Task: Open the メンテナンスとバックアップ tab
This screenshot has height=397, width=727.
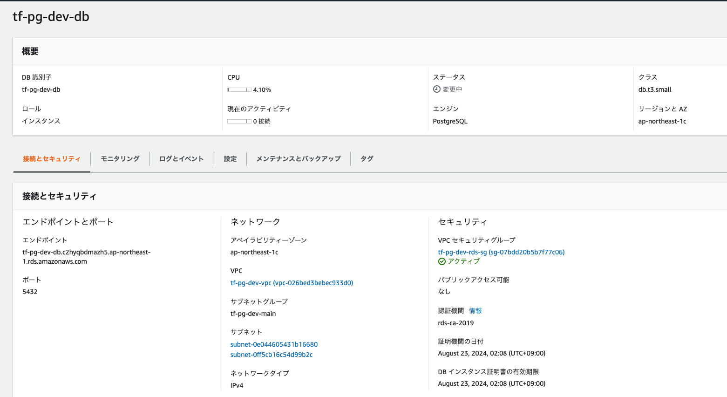Action: (298, 158)
